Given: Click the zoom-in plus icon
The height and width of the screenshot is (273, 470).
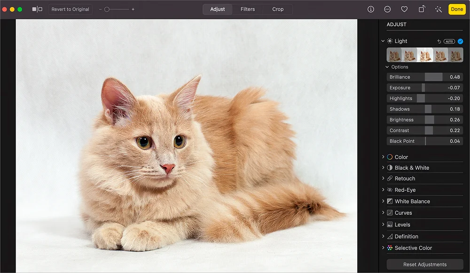Looking at the screenshot, I should point(133,9).
